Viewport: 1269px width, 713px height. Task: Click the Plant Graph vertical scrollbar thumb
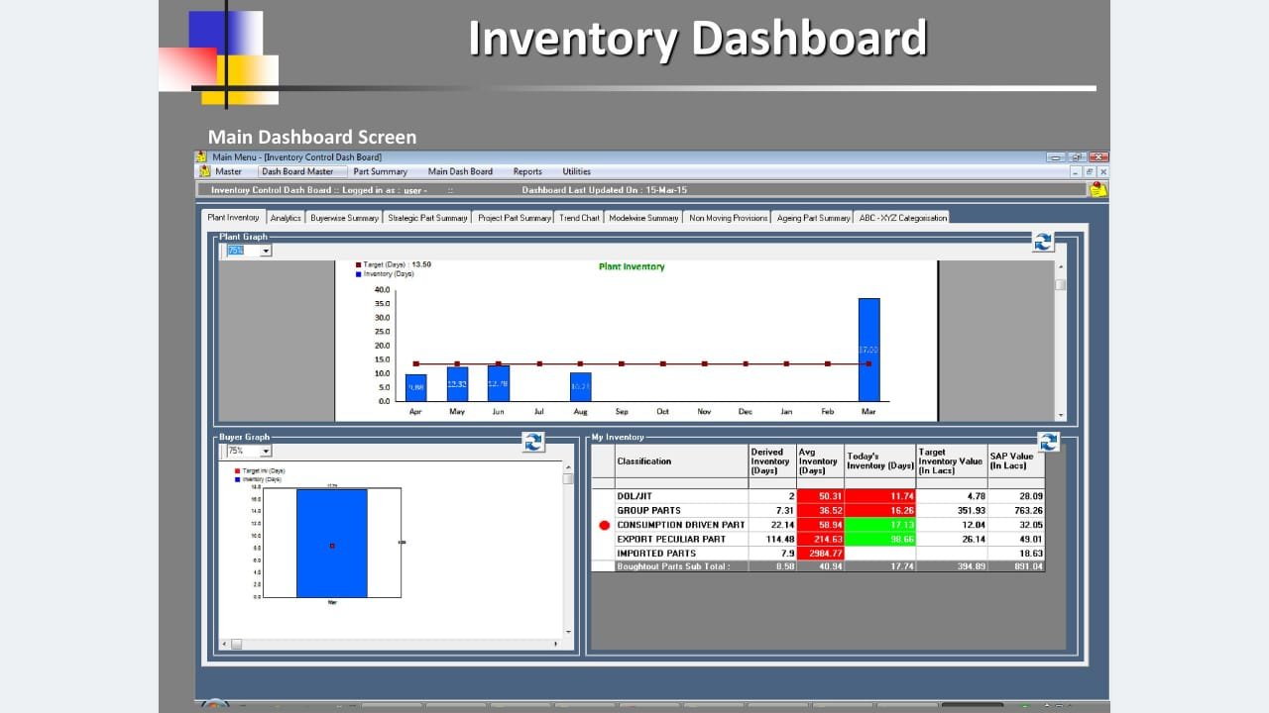point(1060,284)
